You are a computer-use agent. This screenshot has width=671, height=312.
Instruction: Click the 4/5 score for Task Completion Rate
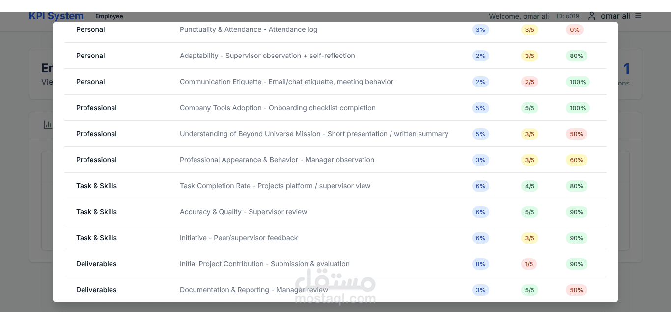click(x=530, y=186)
